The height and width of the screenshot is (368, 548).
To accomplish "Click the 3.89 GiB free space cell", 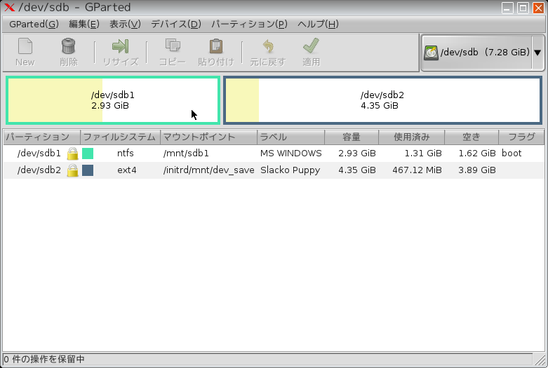I will [x=477, y=170].
